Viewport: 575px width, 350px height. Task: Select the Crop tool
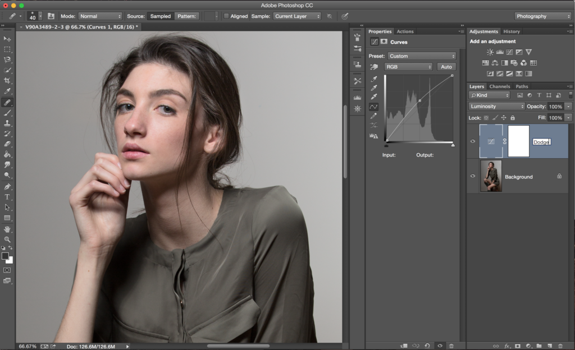7,81
